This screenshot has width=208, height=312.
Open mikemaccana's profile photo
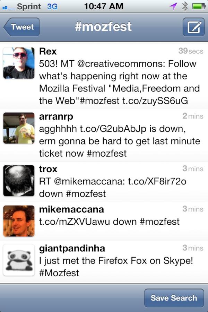[19, 221]
